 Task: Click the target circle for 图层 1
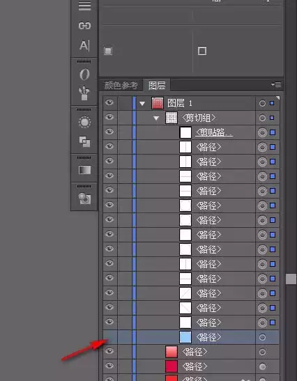click(262, 103)
